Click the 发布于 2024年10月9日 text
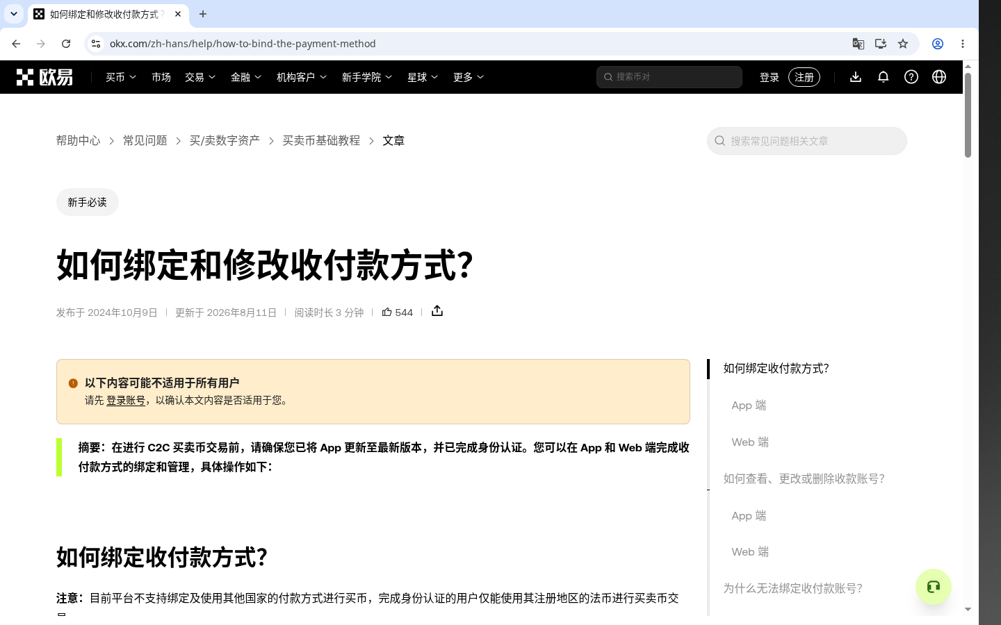 point(107,312)
